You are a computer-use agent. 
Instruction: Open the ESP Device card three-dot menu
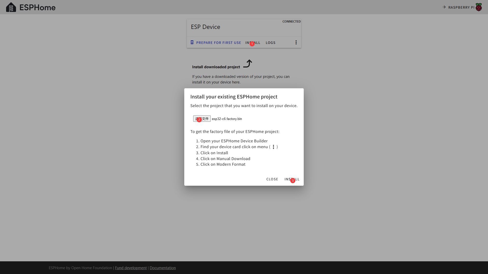coord(296,42)
